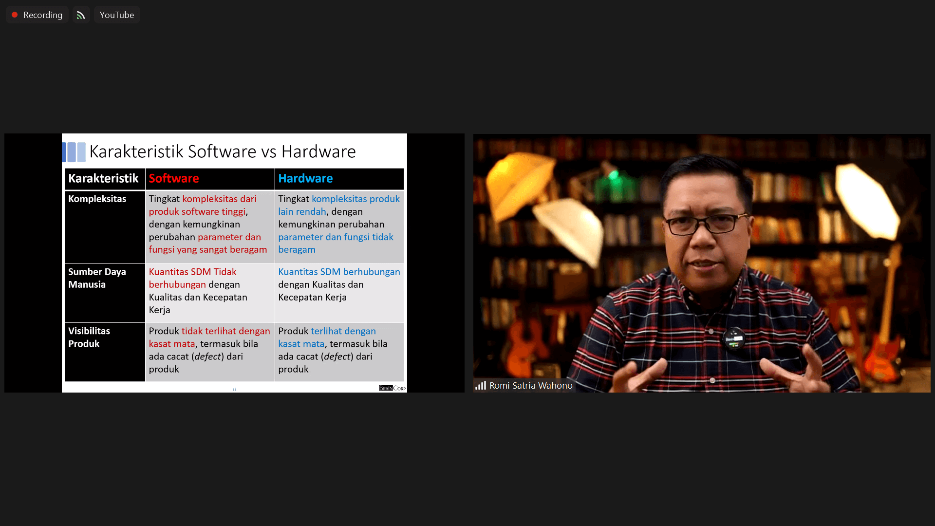Click the YouTube live stream label
Screen dimensions: 935x526
(117, 15)
